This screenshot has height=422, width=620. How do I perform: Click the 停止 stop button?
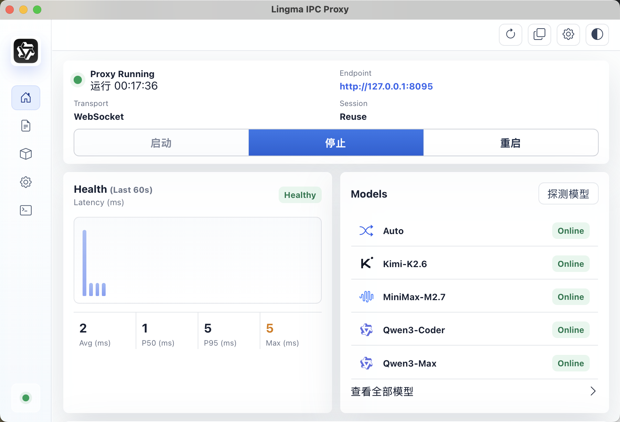coord(336,143)
